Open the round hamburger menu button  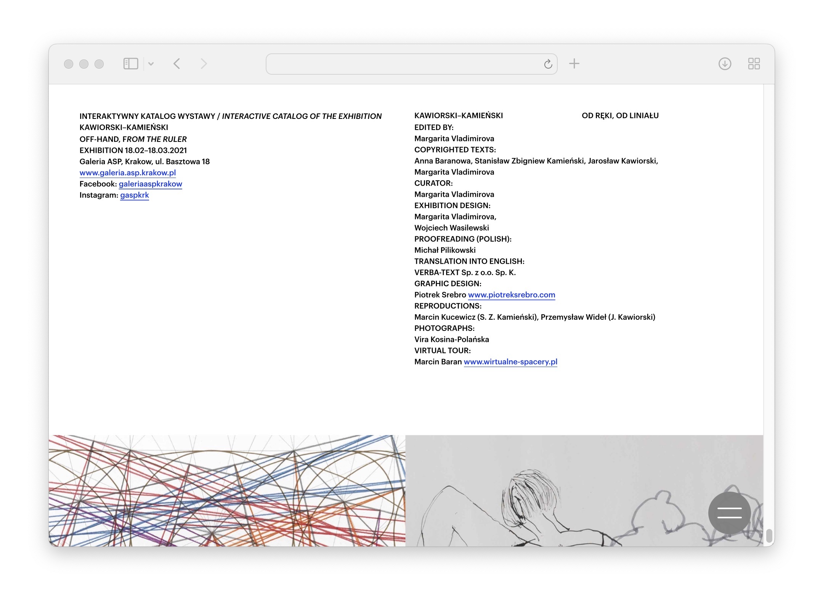click(x=729, y=513)
